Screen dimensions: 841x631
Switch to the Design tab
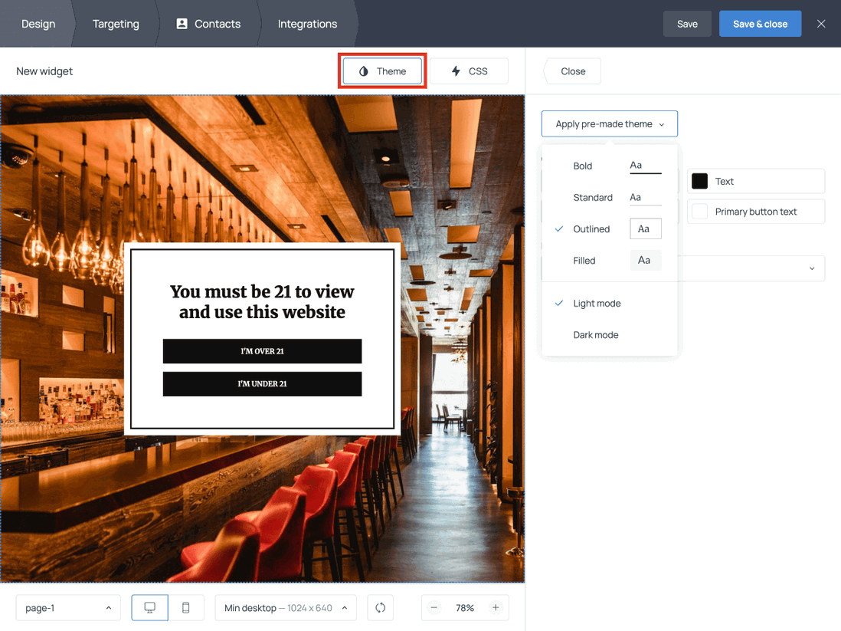38,23
